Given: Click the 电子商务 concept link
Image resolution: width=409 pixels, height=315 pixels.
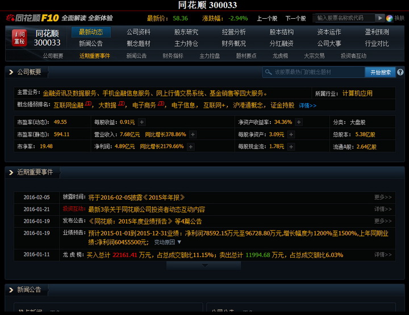Looking at the screenshot, I should click(x=144, y=105).
